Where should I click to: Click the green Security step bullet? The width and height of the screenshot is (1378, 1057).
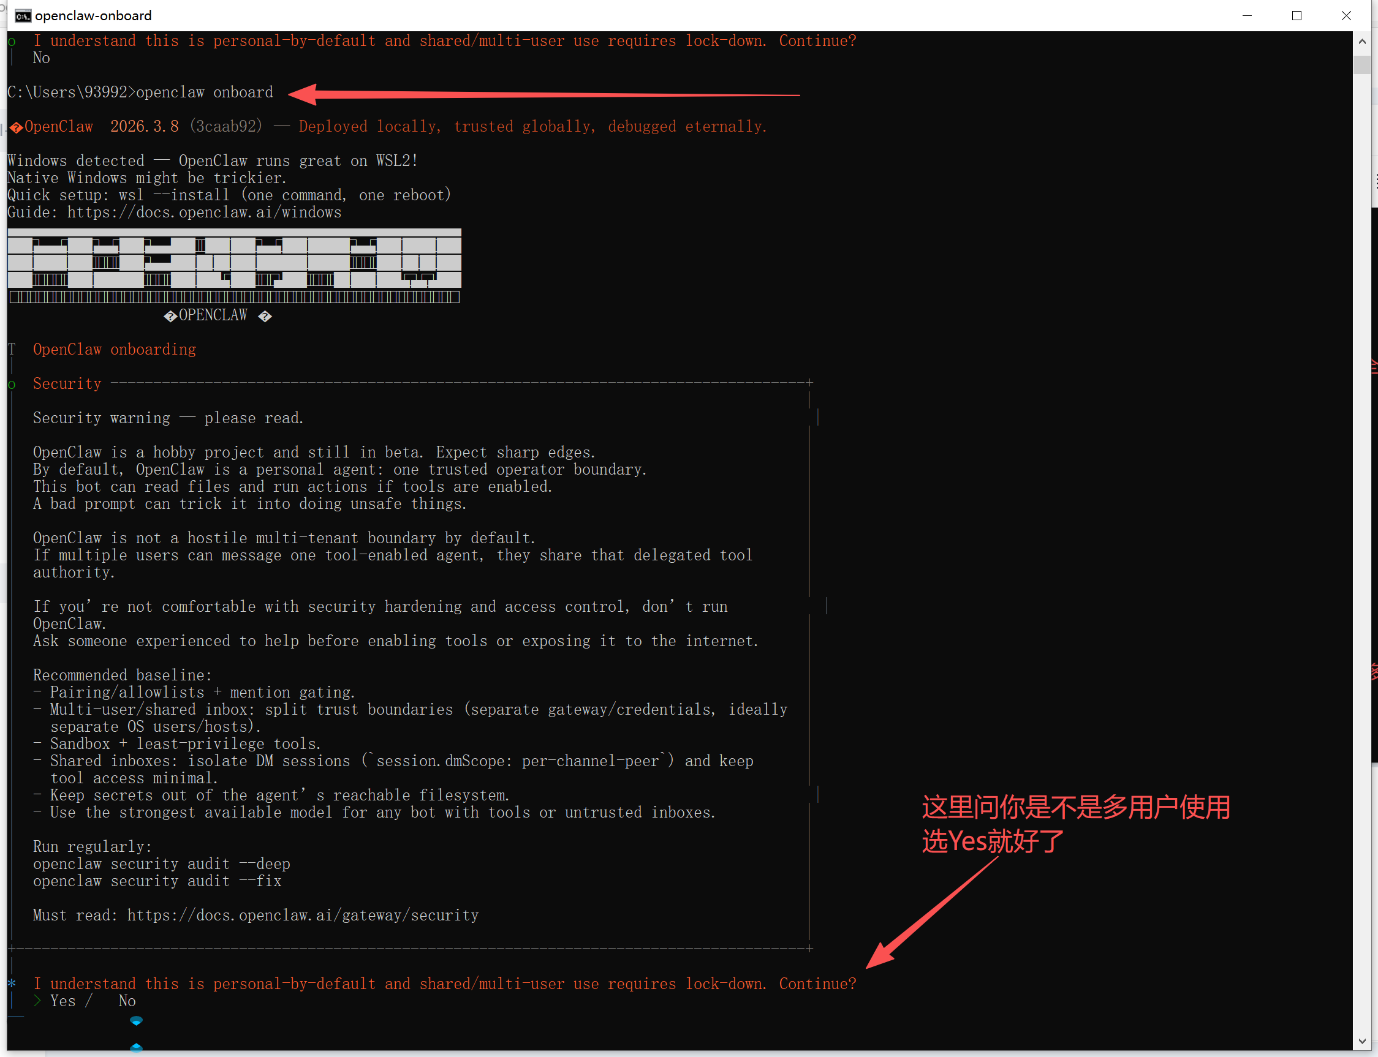[12, 385]
